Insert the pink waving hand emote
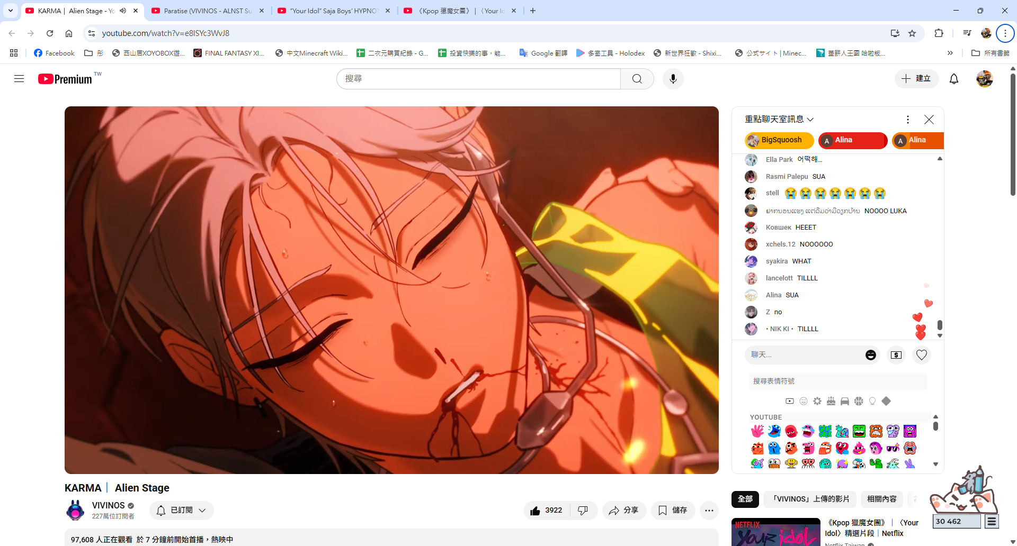The width and height of the screenshot is (1017, 546). (x=757, y=431)
